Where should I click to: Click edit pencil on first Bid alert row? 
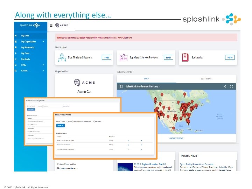pyautogui.click(x=141, y=140)
